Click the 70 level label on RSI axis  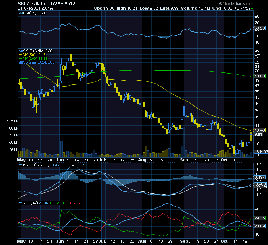point(257,23)
